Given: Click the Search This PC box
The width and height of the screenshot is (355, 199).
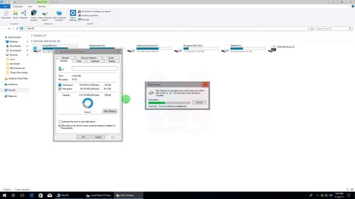Looking at the screenshot, I should [x=334, y=29].
